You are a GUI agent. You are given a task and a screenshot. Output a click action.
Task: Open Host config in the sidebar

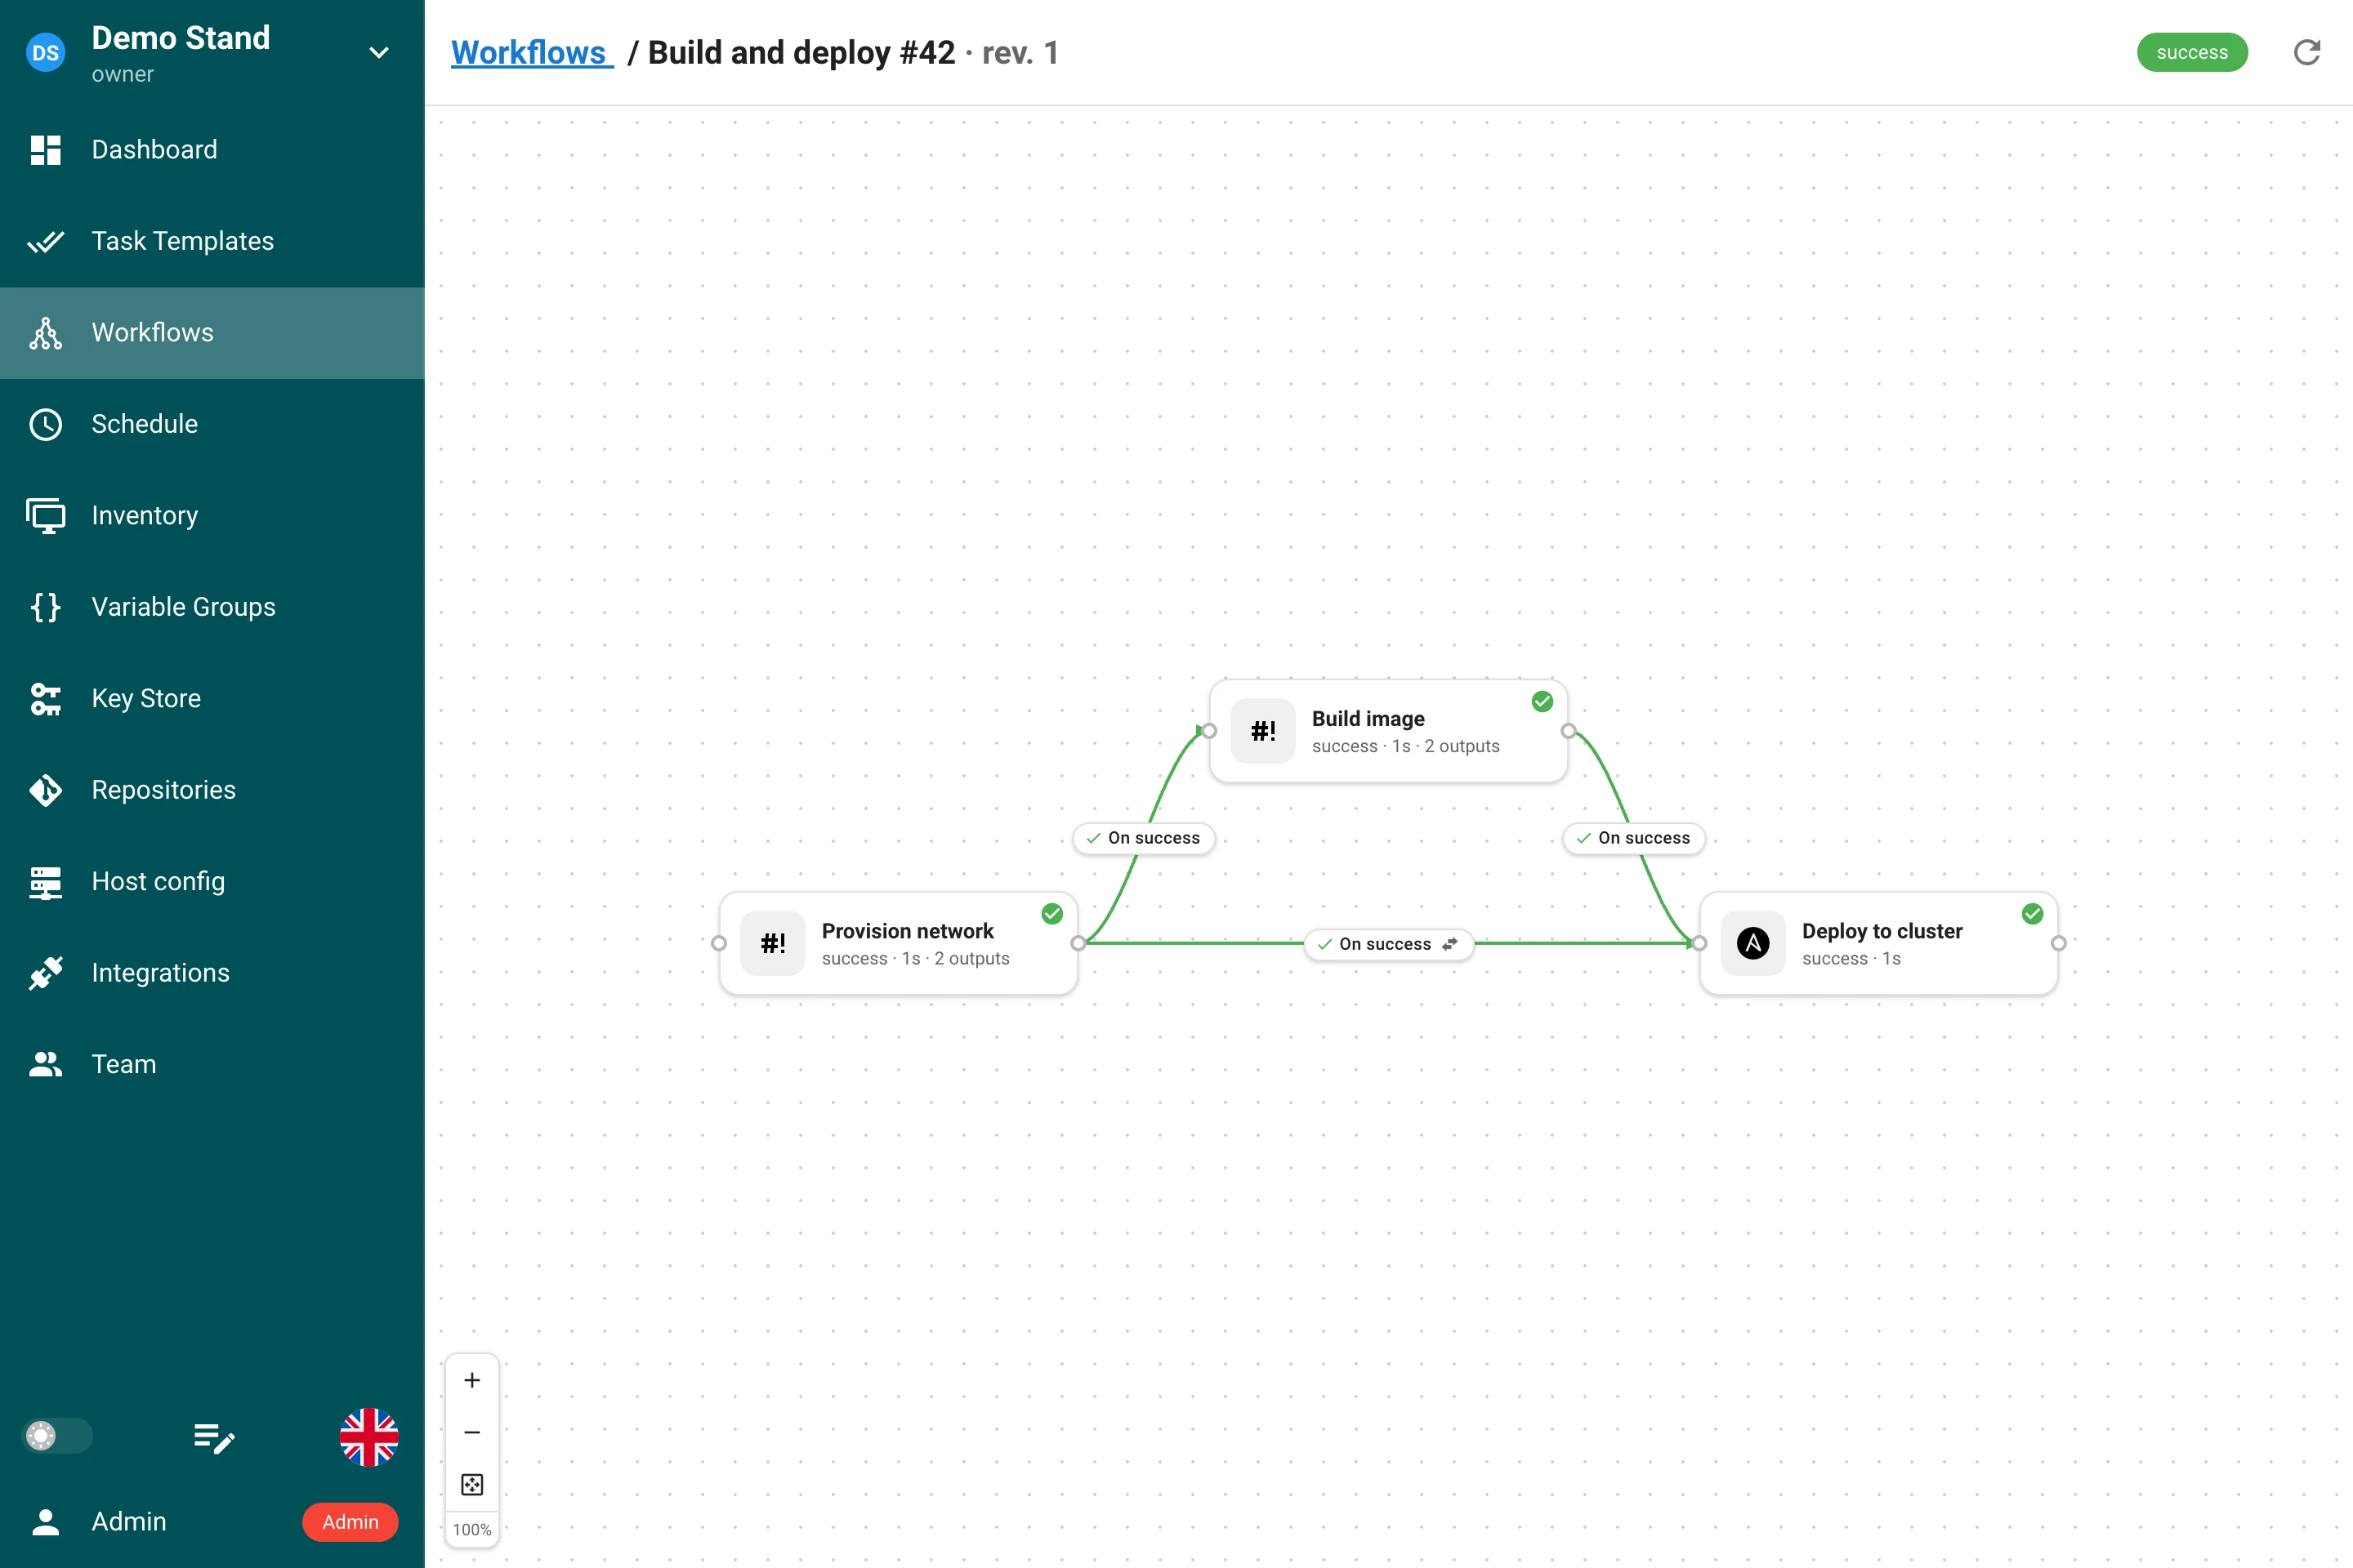pyautogui.click(x=212, y=881)
